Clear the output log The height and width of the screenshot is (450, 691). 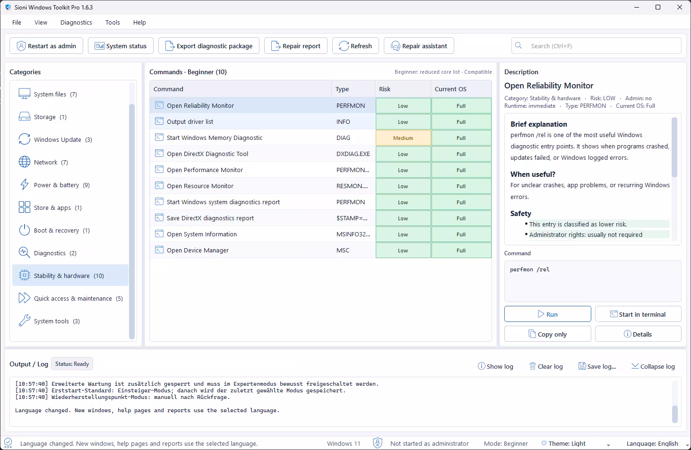pos(546,366)
